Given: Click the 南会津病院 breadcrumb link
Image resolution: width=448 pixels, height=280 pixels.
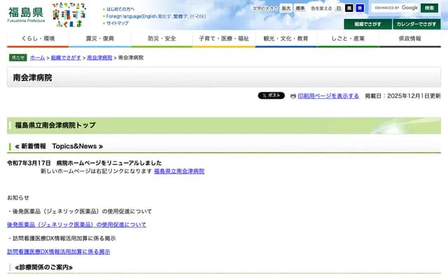Looking at the screenshot, I should (x=99, y=57).
